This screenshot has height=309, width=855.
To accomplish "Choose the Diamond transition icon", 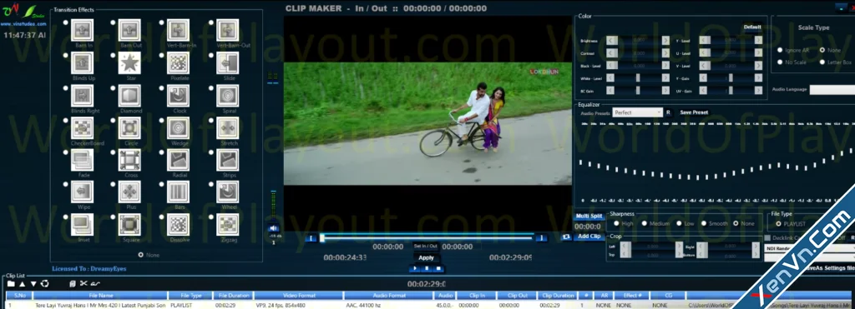I will coord(129,96).
